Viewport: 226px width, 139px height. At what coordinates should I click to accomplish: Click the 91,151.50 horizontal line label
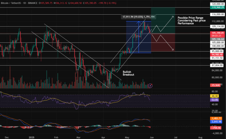click(x=217, y=58)
